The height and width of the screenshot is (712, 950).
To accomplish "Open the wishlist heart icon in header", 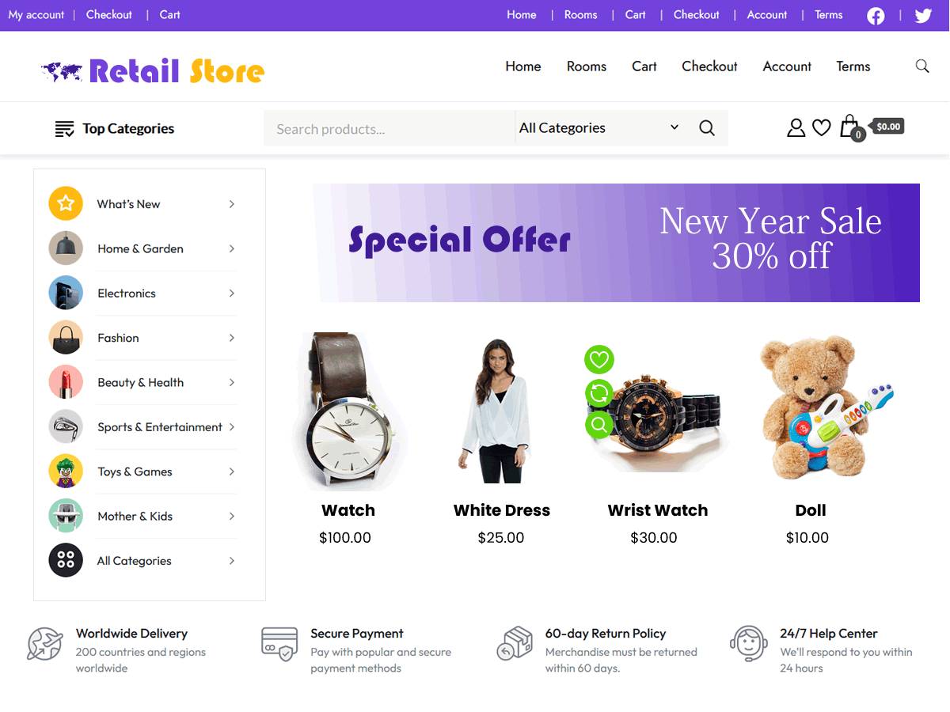I will (x=822, y=127).
